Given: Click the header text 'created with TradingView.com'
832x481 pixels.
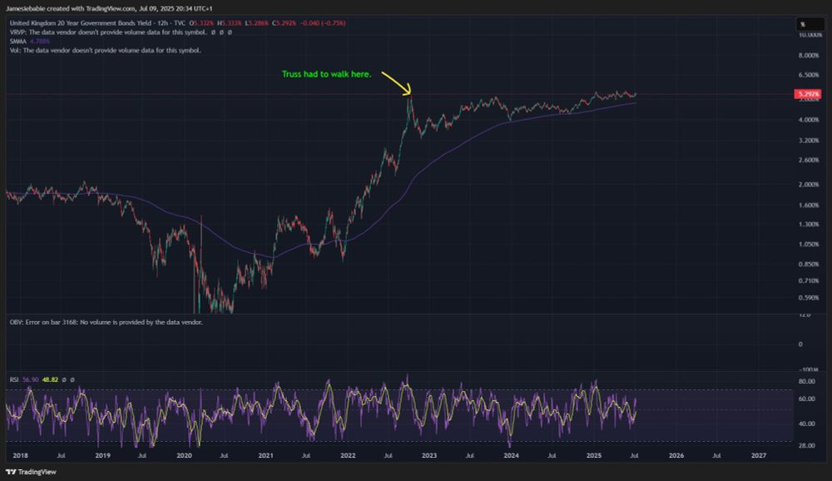Looking at the screenshot, I should 92,7.
